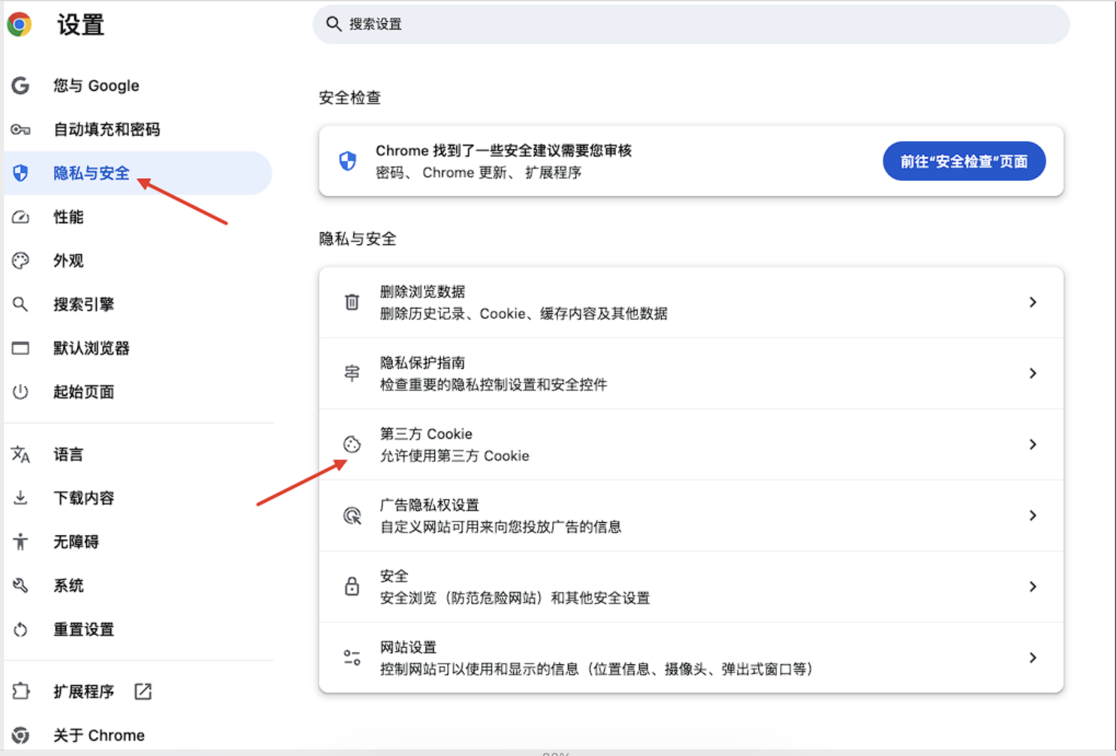Image resolution: width=1116 pixels, height=756 pixels.
Task: Open 安全 via the padlock icon
Action: coord(352,586)
